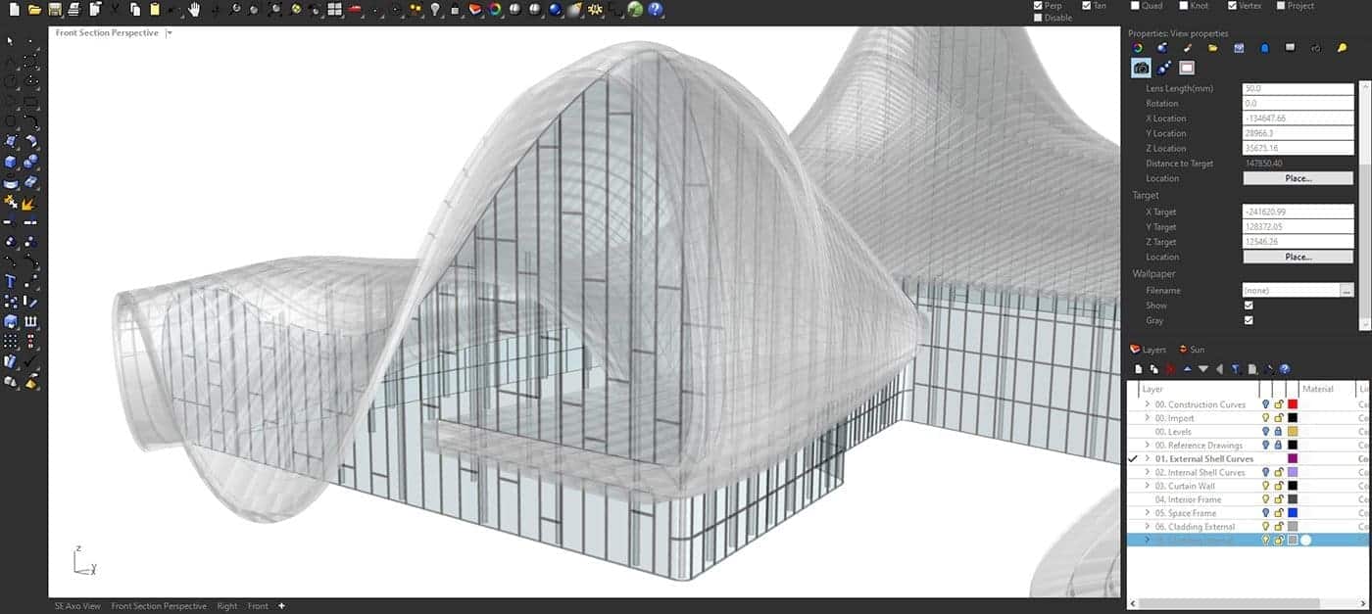Open the Layers panel help question-mark icon
The width and height of the screenshot is (1372, 614).
point(1284,370)
